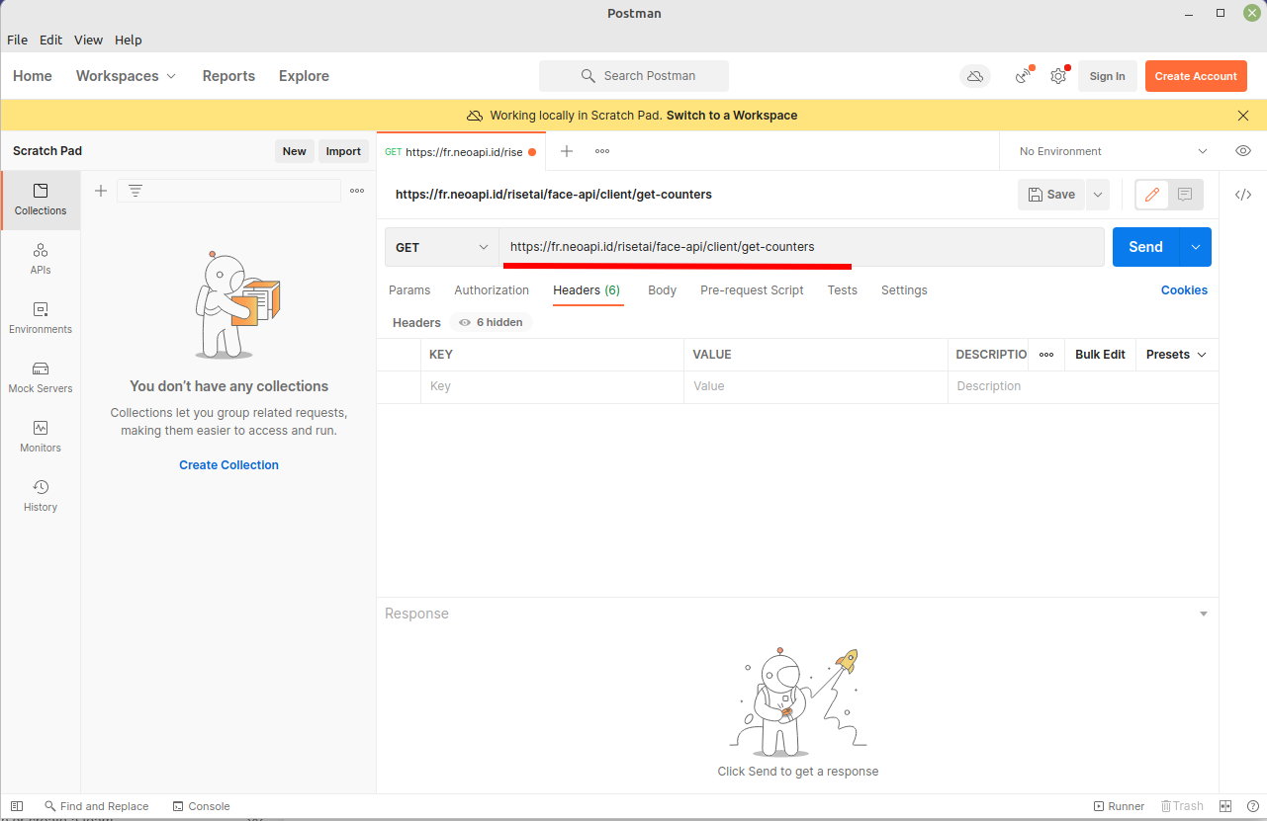This screenshot has width=1267, height=821.
Task: Click the cloud offline sync icon
Action: click(975, 76)
